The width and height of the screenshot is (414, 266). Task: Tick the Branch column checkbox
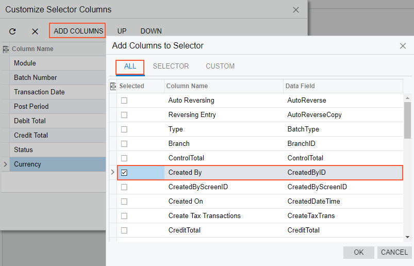click(x=124, y=144)
